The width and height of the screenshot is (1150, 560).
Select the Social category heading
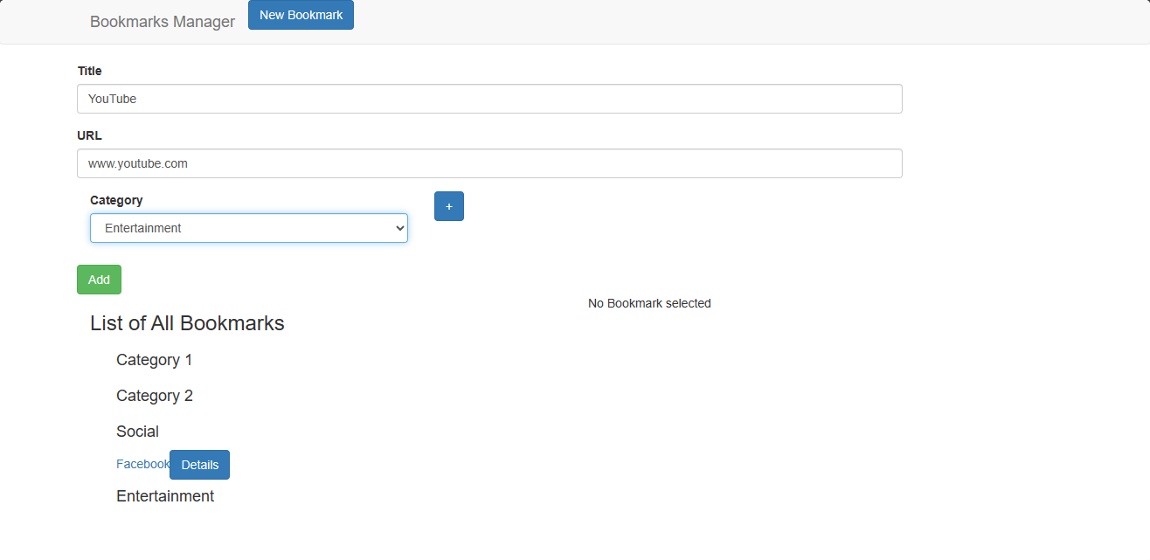coord(137,432)
